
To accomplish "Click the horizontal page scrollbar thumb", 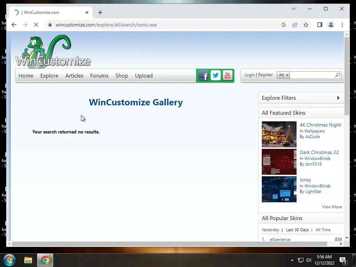I will pos(169,244).
